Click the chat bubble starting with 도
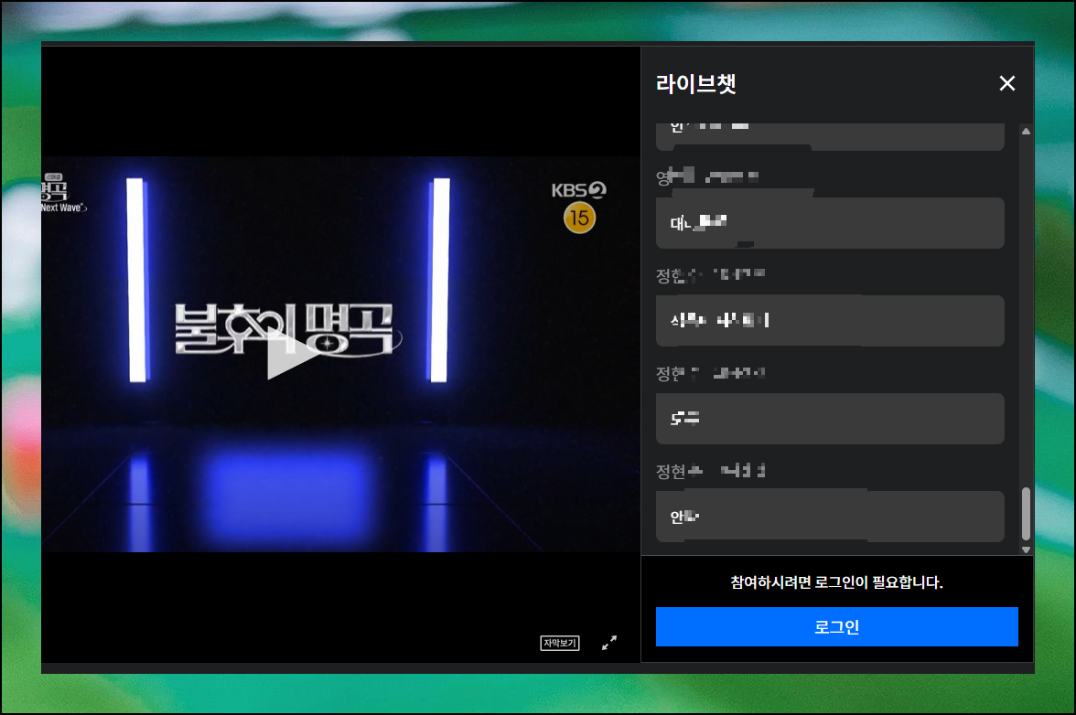 829,418
